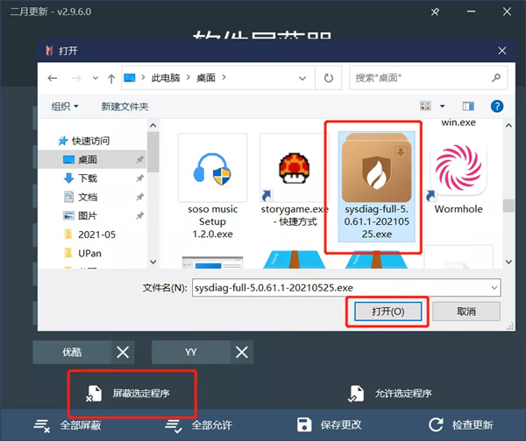Open view options dropdown arrow
The height and width of the screenshot is (441, 526).
(x=443, y=106)
